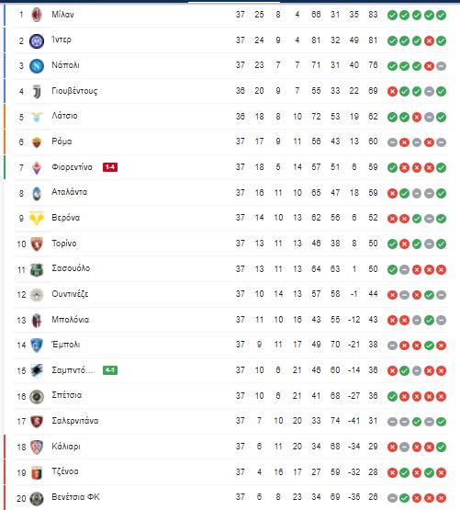Click the Sassuolo green crest icon
460x510 pixels.
37,269
